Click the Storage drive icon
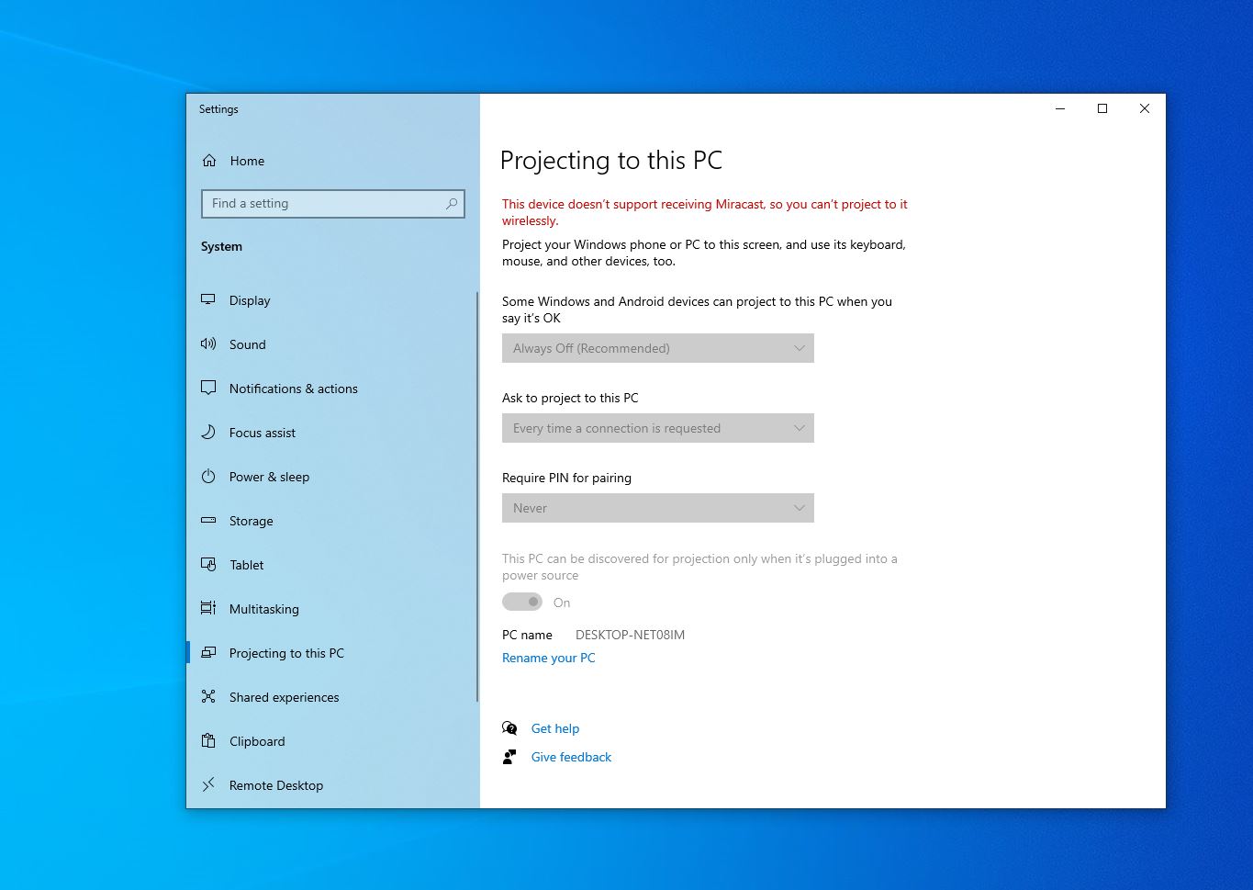The width and height of the screenshot is (1253, 890). [208, 521]
